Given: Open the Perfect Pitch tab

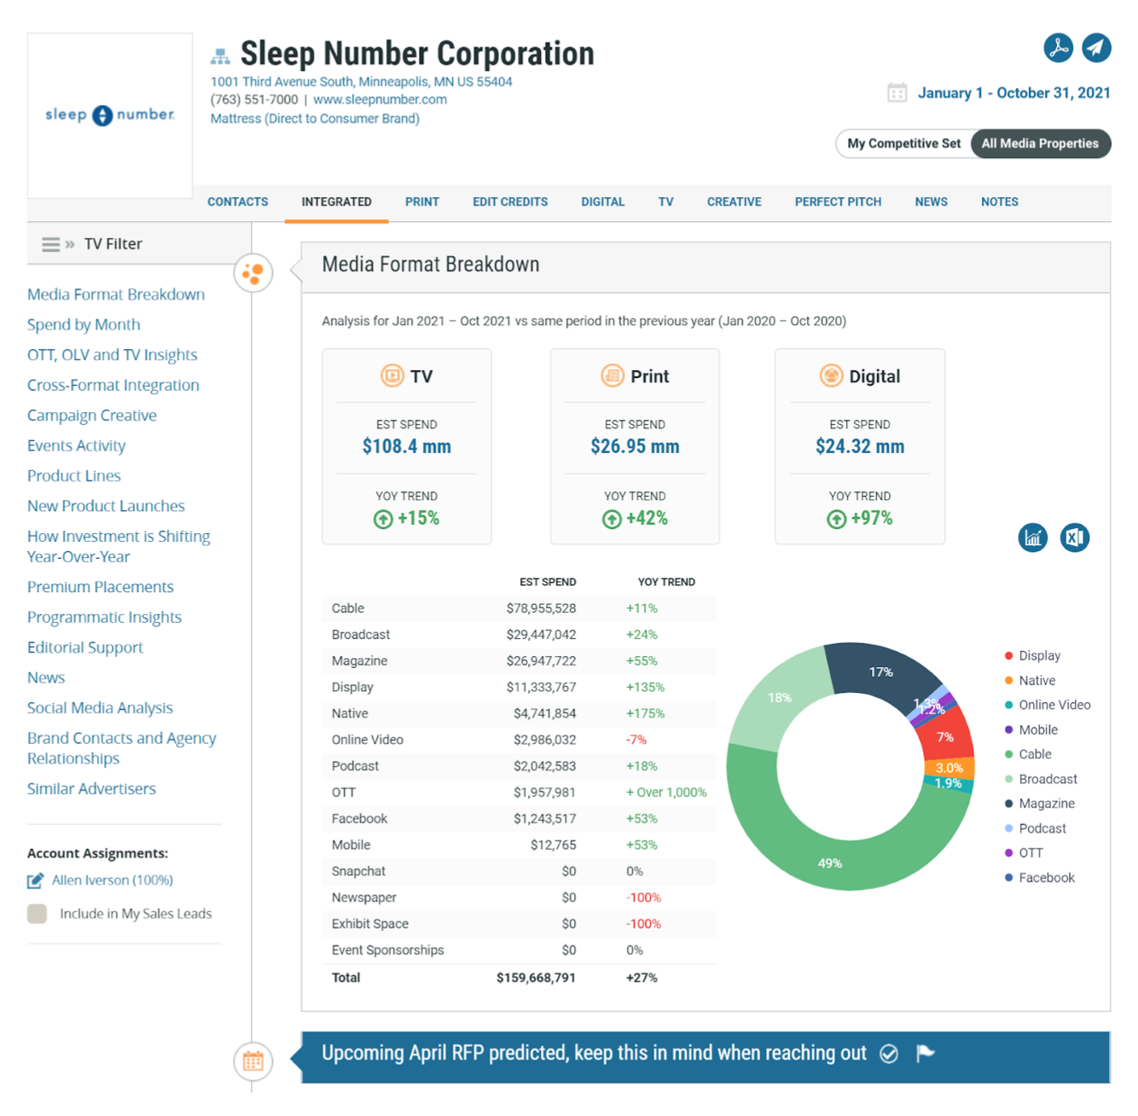Looking at the screenshot, I should tap(838, 202).
